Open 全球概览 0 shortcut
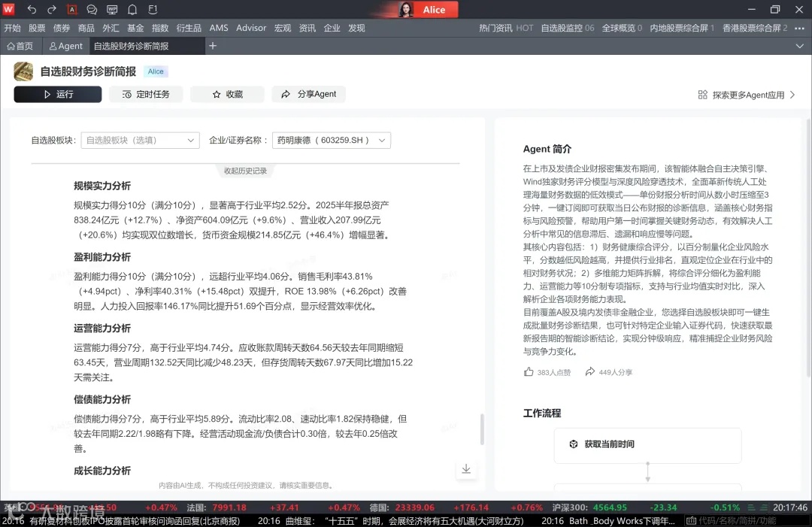 (x=622, y=28)
